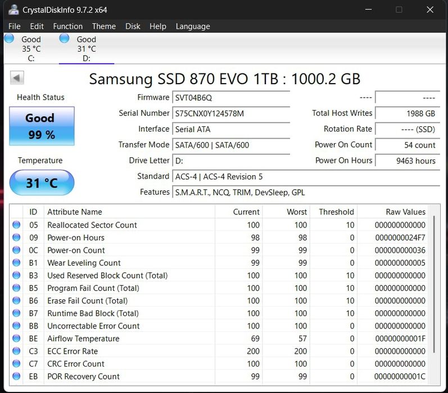Click raw value 00000000001C

(400, 377)
